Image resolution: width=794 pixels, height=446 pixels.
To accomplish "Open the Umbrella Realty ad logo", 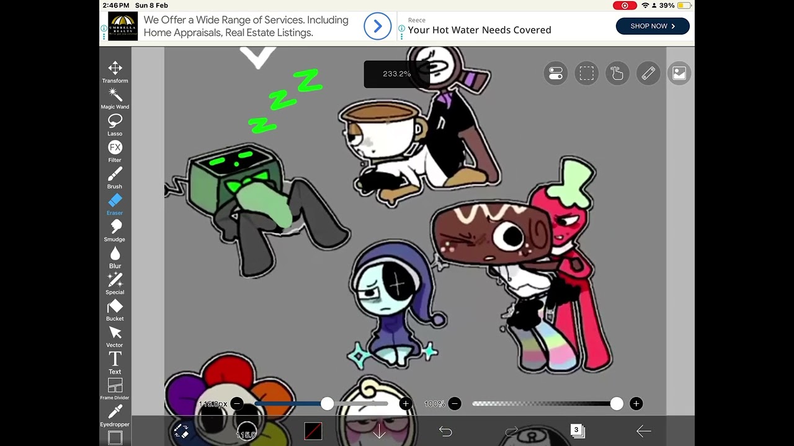I will point(123,27).
